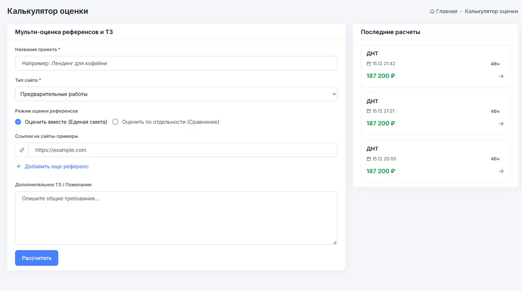Click the chevron arrow of site type select

coord(334,94)
